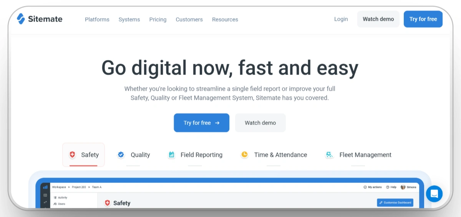Click the Sitemate logo icon

coord(21,19)
